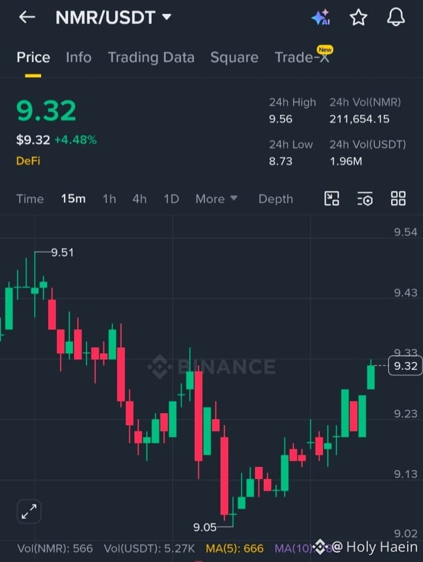Switch to the Info tab
Screen dimensions: 423x562
79,58
